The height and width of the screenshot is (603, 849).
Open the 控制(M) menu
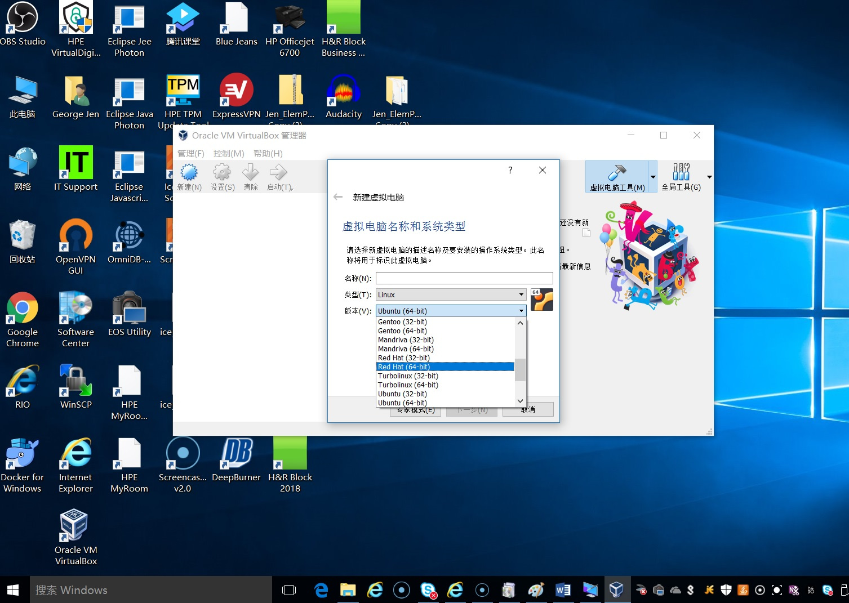[x=229, y=153]
